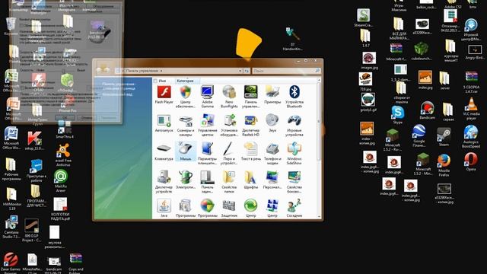Refresh the Control Panel address bar
Image resolution: width=487 pixels, height=274 pixels.
(x=247, y=71)
